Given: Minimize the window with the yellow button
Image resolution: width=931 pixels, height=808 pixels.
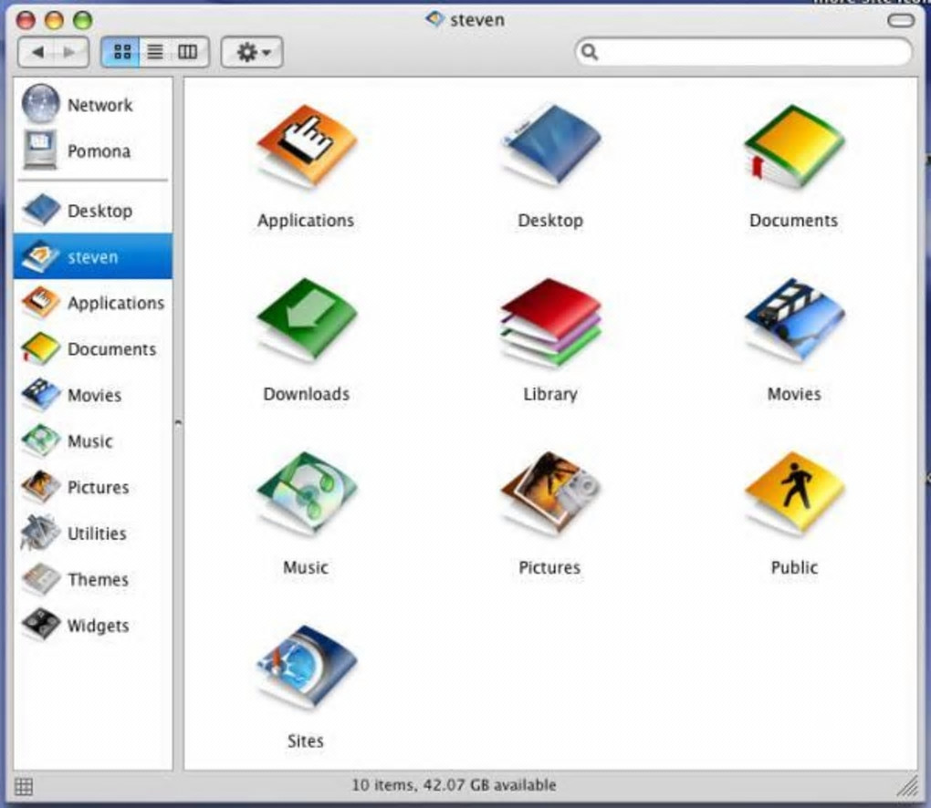Looking at the screenshot, I should [x=54, y=20].
